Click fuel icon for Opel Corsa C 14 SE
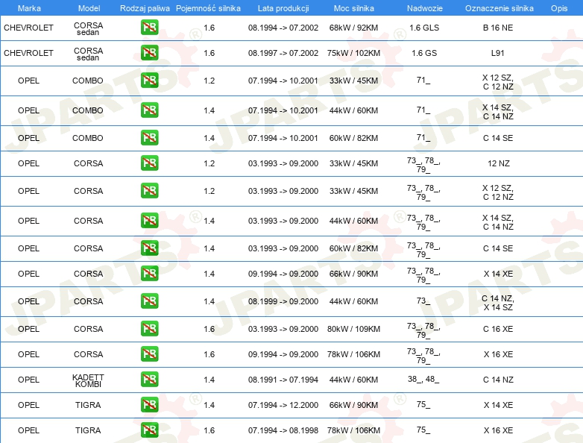The image size is (583, 443). pos(149,248)
